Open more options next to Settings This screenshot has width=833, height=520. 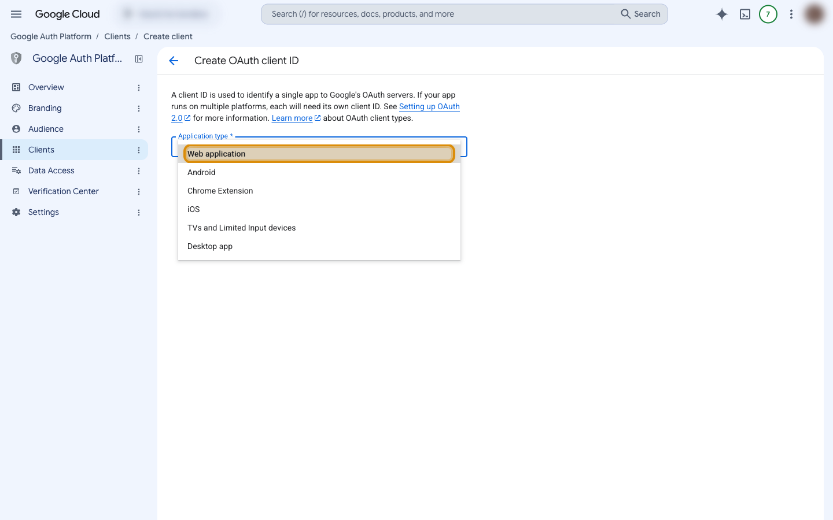(x=139, y=213)
